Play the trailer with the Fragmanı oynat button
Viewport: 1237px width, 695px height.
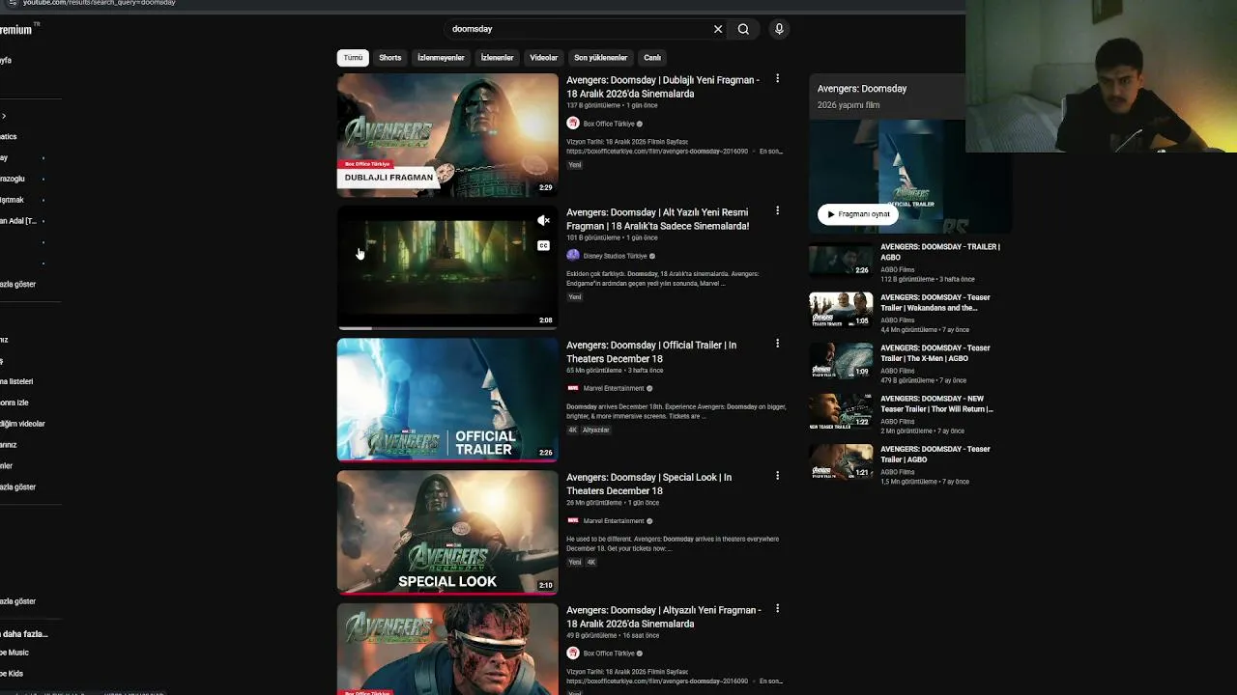(x=858, y=214)
